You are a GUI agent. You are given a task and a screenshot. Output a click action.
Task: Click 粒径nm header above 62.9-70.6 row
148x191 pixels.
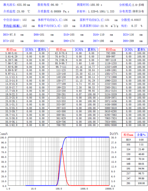(61, 50)
